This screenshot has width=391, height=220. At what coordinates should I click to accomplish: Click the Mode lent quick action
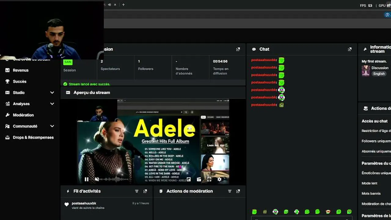369,183
